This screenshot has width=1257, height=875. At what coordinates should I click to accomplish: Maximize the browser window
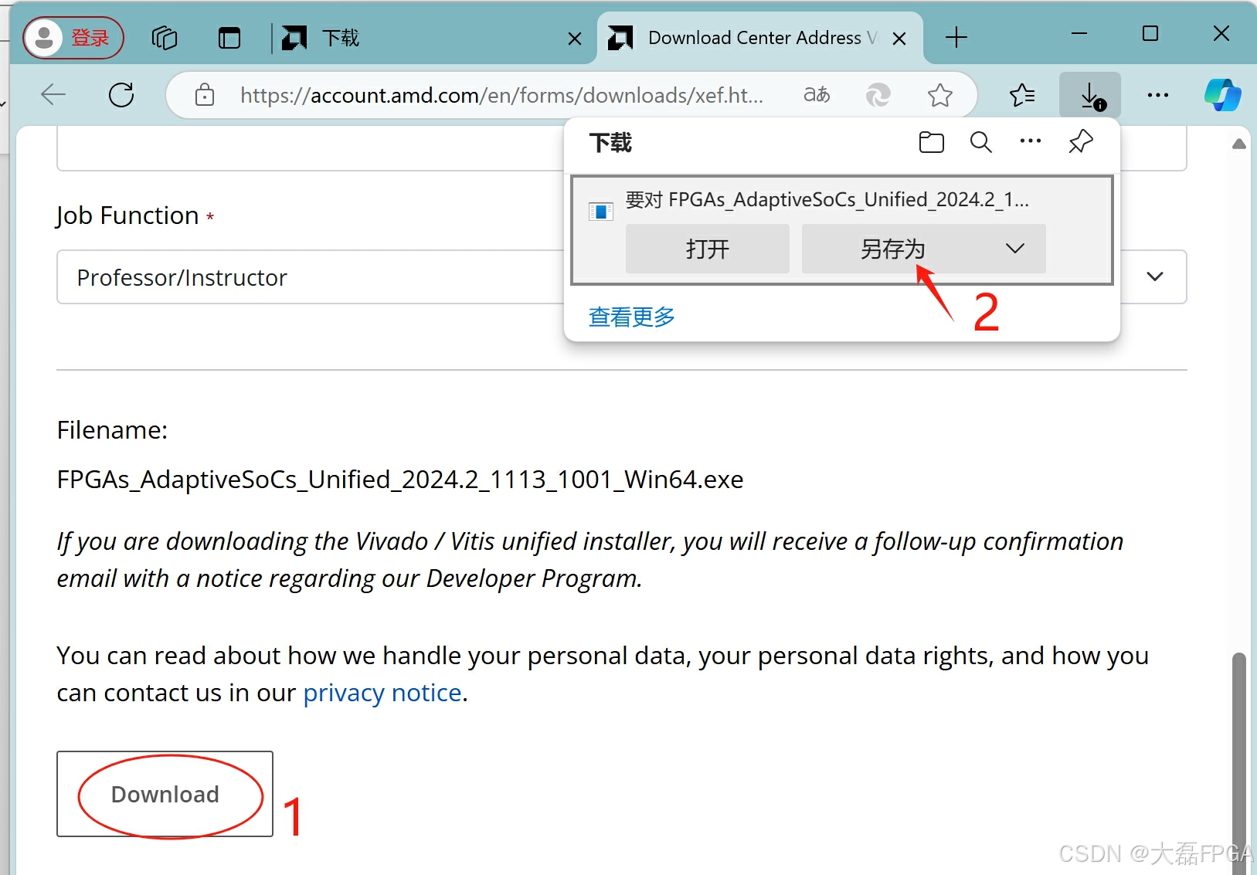pyautogui.click(x=1150, y=34)
